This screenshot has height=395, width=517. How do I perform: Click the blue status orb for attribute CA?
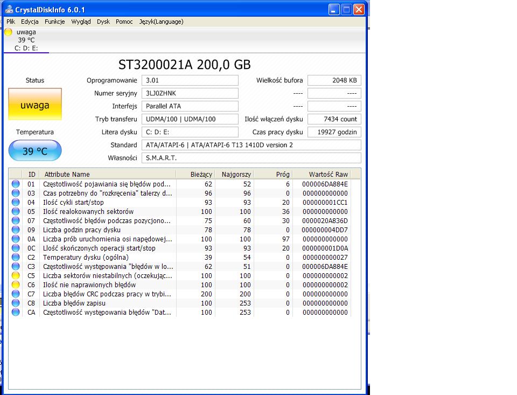(16, 312)
